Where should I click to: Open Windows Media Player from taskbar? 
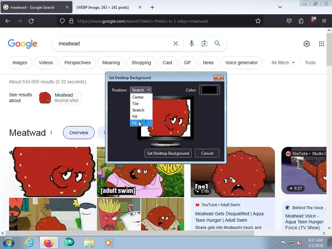(x=109, y=243)
